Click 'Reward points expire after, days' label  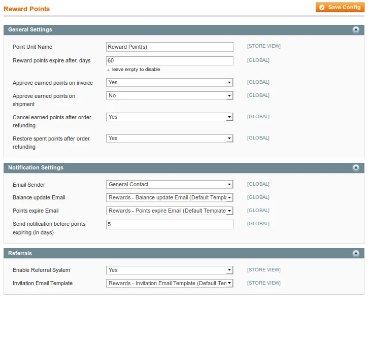[51, 60]
